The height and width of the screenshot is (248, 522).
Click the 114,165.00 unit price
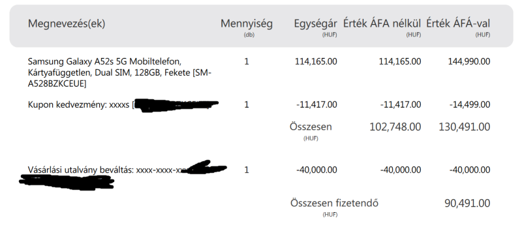316,61
